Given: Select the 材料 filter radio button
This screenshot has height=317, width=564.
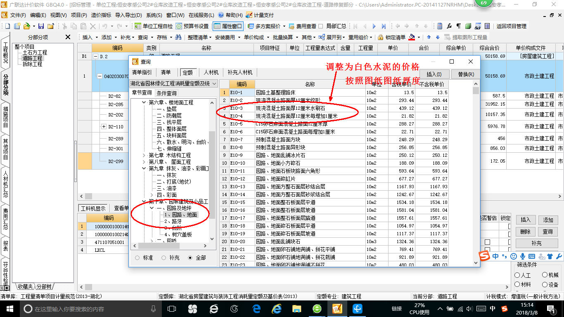Looking at the screenshot, I should click(517, 284).
